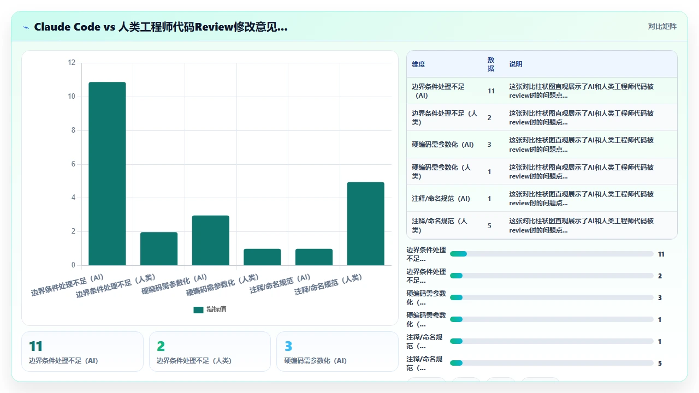Click the progress bar with value 2
The width and height of the screenshot is (699, 393).
click(x=552, y=276)
